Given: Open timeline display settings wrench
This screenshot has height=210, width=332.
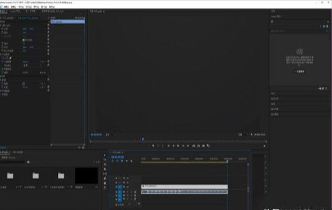Looking at the screenshot, I should point(131,161).
